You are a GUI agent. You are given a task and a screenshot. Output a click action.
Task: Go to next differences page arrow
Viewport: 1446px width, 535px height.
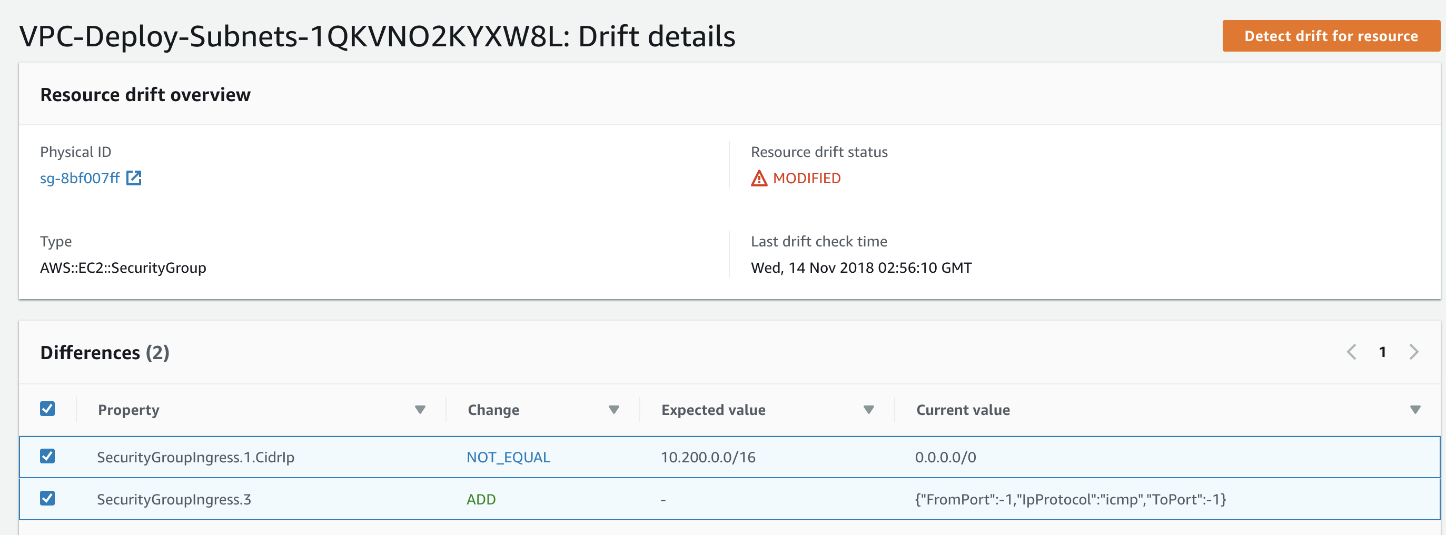1413,352
